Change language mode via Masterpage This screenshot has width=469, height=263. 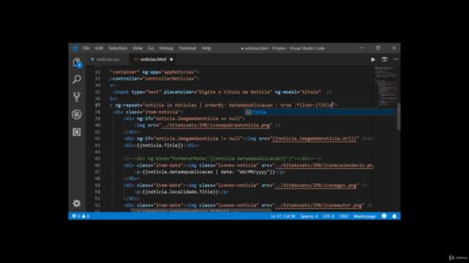point(365,216)
